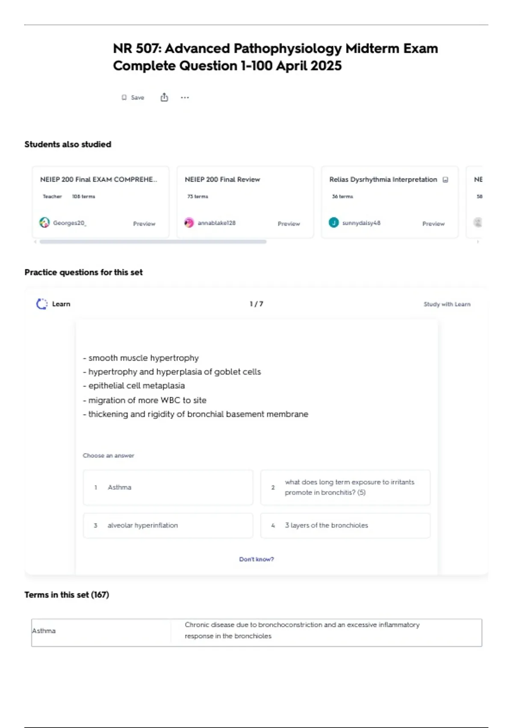Select answer option 3 alveolar hyperinflation
The height and width of the screenshot is (728, 513).
pos(168,525)
